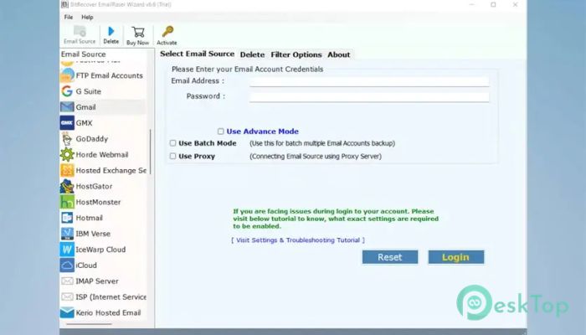This screenshot has width=586, height=335.
Task: Choose the IMAP Server envelope icon
Action: pyautogui.click(x=67, y=281)
